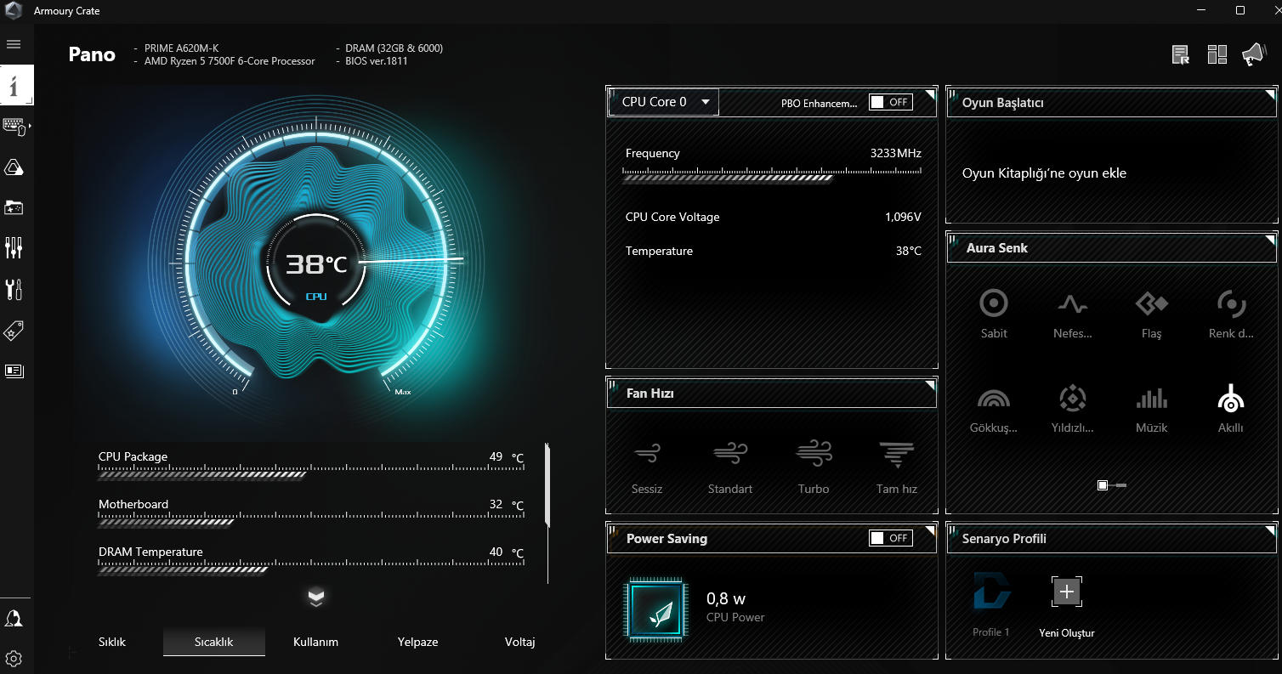Open the Settings gear icon
The height and width of the screenshot is (674, 1282).
(x=14, y=659)
